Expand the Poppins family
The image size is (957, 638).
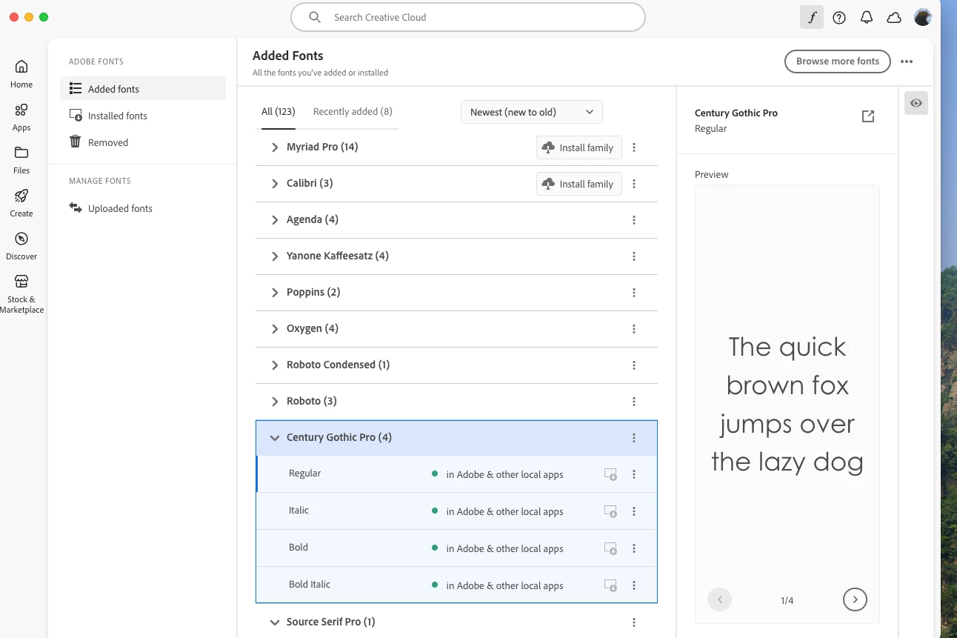(x=275, y=293)
